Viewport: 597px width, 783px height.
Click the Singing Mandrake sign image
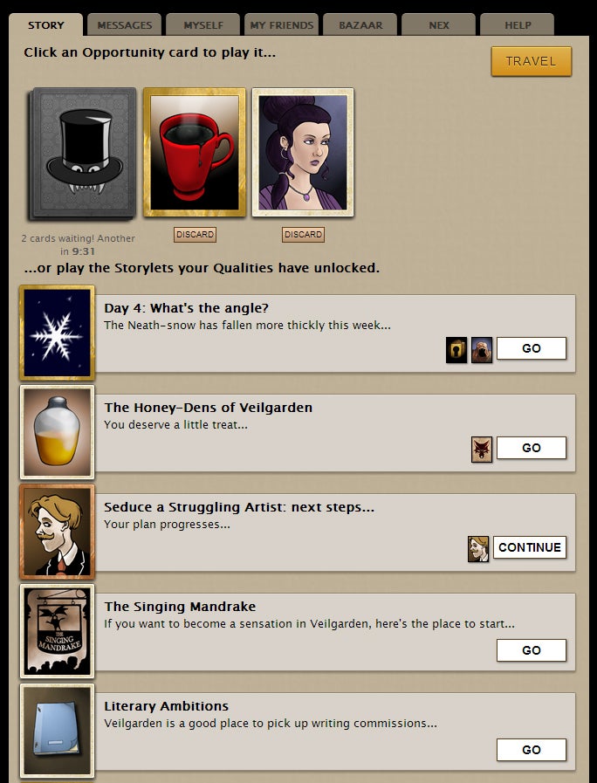coord(57,631)
